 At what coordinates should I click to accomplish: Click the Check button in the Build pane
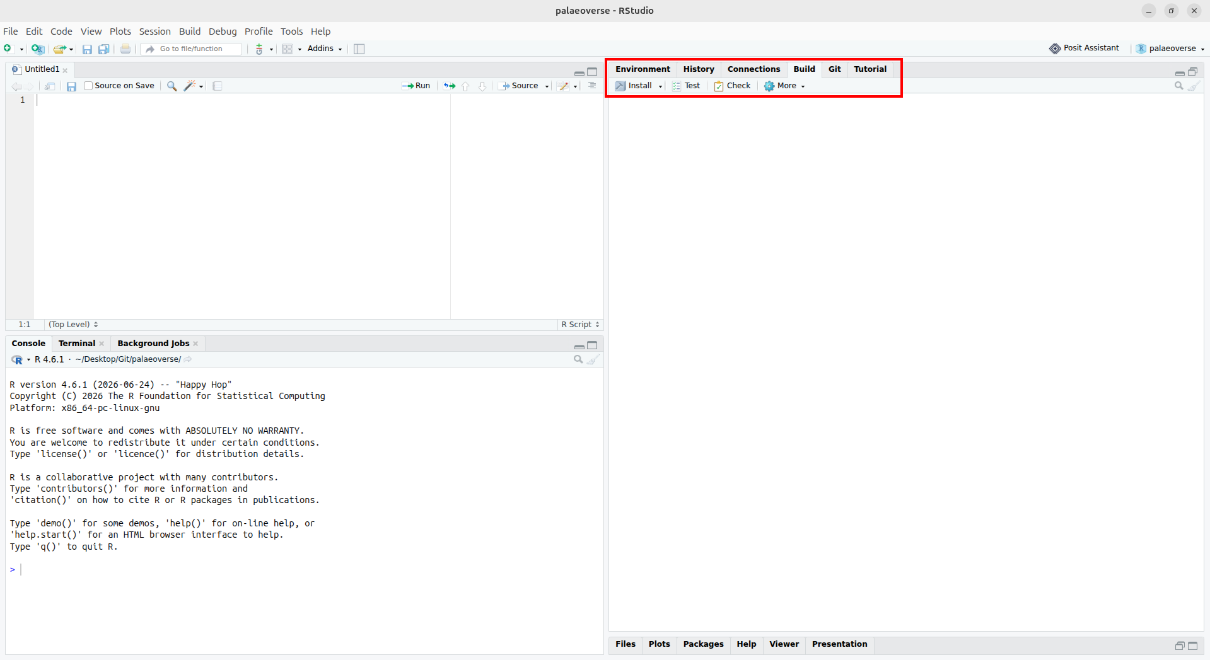tap(732, 86)
